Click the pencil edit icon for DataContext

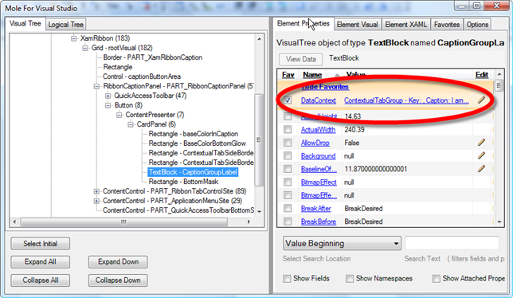481,100
